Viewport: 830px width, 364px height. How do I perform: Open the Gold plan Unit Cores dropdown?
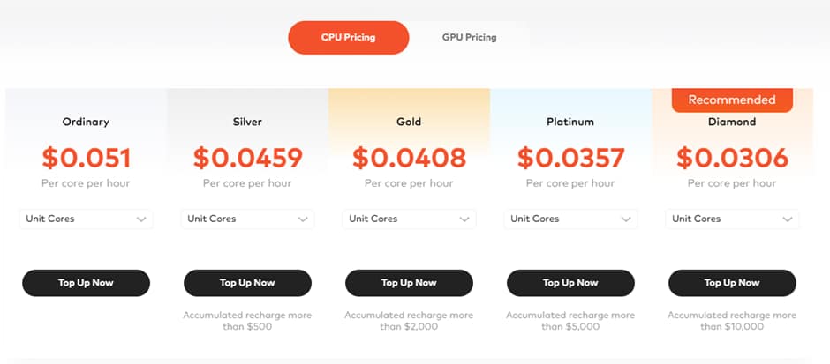point(409,219)
